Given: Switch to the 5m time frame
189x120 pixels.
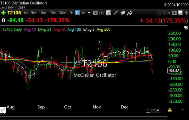Looking at the screenshot, I should click(x=34, y=13).
